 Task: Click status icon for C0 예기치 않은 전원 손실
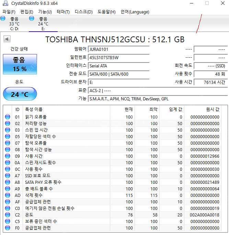(8, 208)
